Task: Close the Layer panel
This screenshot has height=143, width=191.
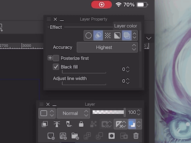Action: coord(48,104)
